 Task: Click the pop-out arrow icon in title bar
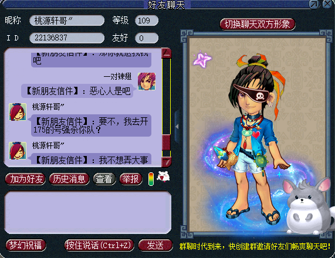314,4
